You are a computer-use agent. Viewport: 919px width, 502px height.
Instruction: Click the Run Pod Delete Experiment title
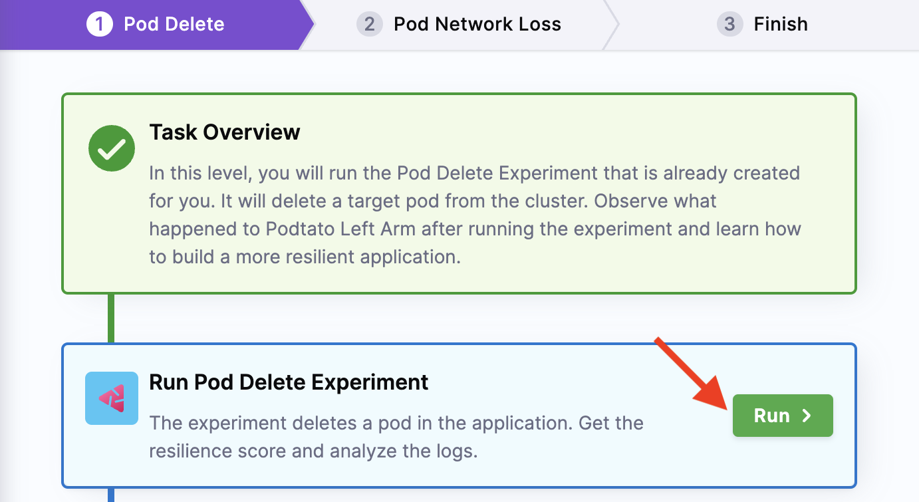[289, 382]
